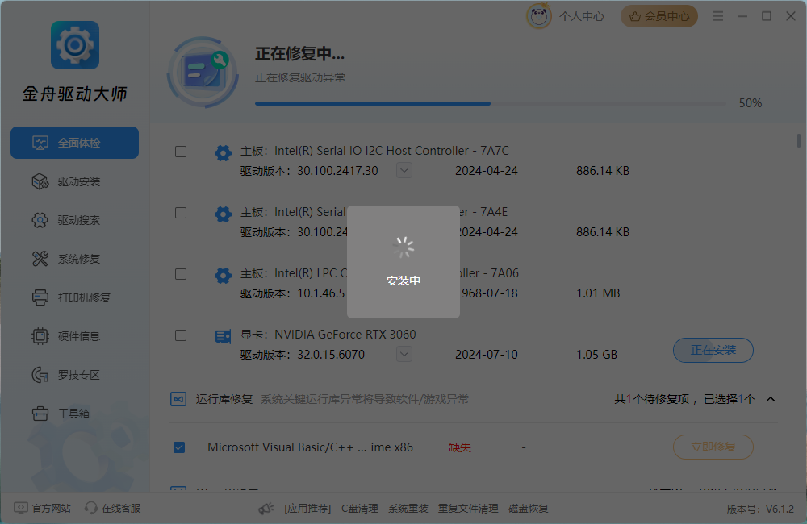Screen dimensions: 807x524
Task: Open C盘清理 recommended app
Action: [x=360, y=509]
